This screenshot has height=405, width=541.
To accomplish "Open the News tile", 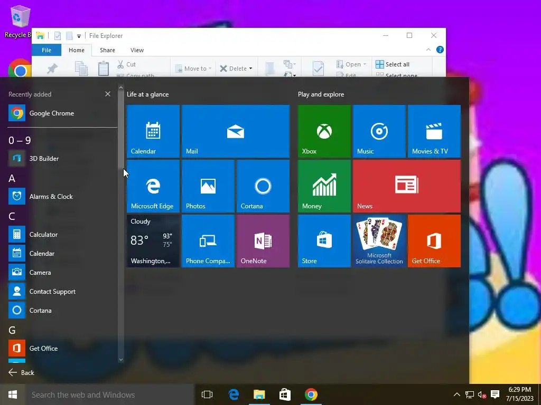I will coord(407,186).
